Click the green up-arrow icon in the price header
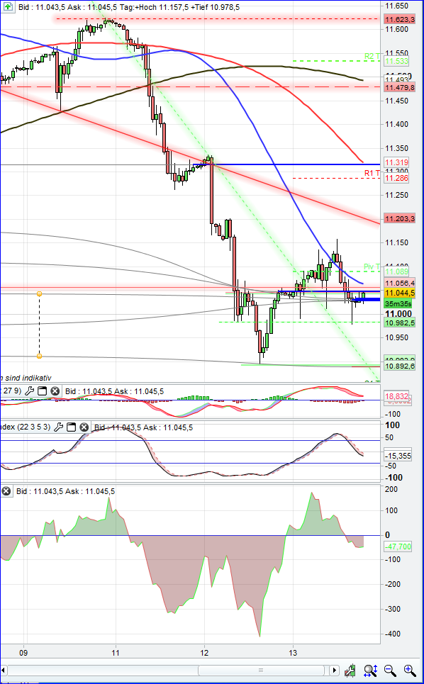Screen dimensions: 424x684 click(x=9, y=7)
